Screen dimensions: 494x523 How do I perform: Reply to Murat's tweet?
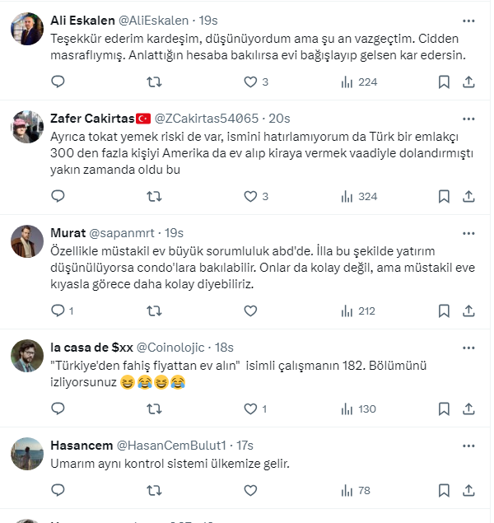(x=58, y=311)
